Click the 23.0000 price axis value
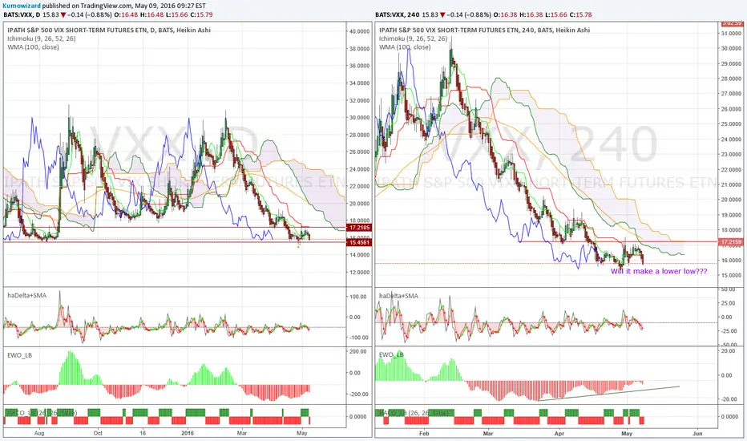 point(731,155)
